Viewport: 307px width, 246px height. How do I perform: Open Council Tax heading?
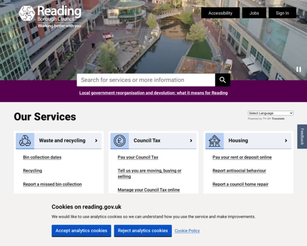click(x=147, y=140)
